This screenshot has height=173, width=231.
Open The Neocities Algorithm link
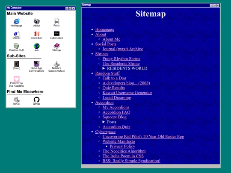(x=124, y=151)
